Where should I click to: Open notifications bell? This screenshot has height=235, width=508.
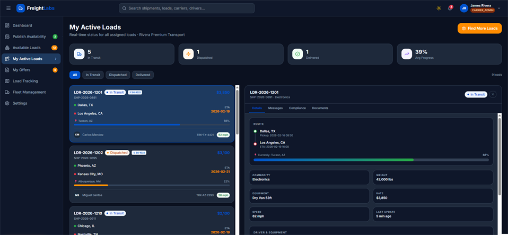tap(450, 8)
